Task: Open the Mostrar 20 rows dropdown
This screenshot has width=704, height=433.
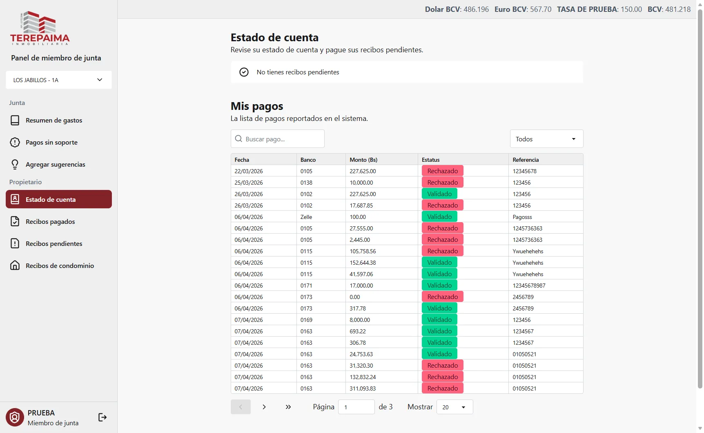Action: click(x=454, y=407)
